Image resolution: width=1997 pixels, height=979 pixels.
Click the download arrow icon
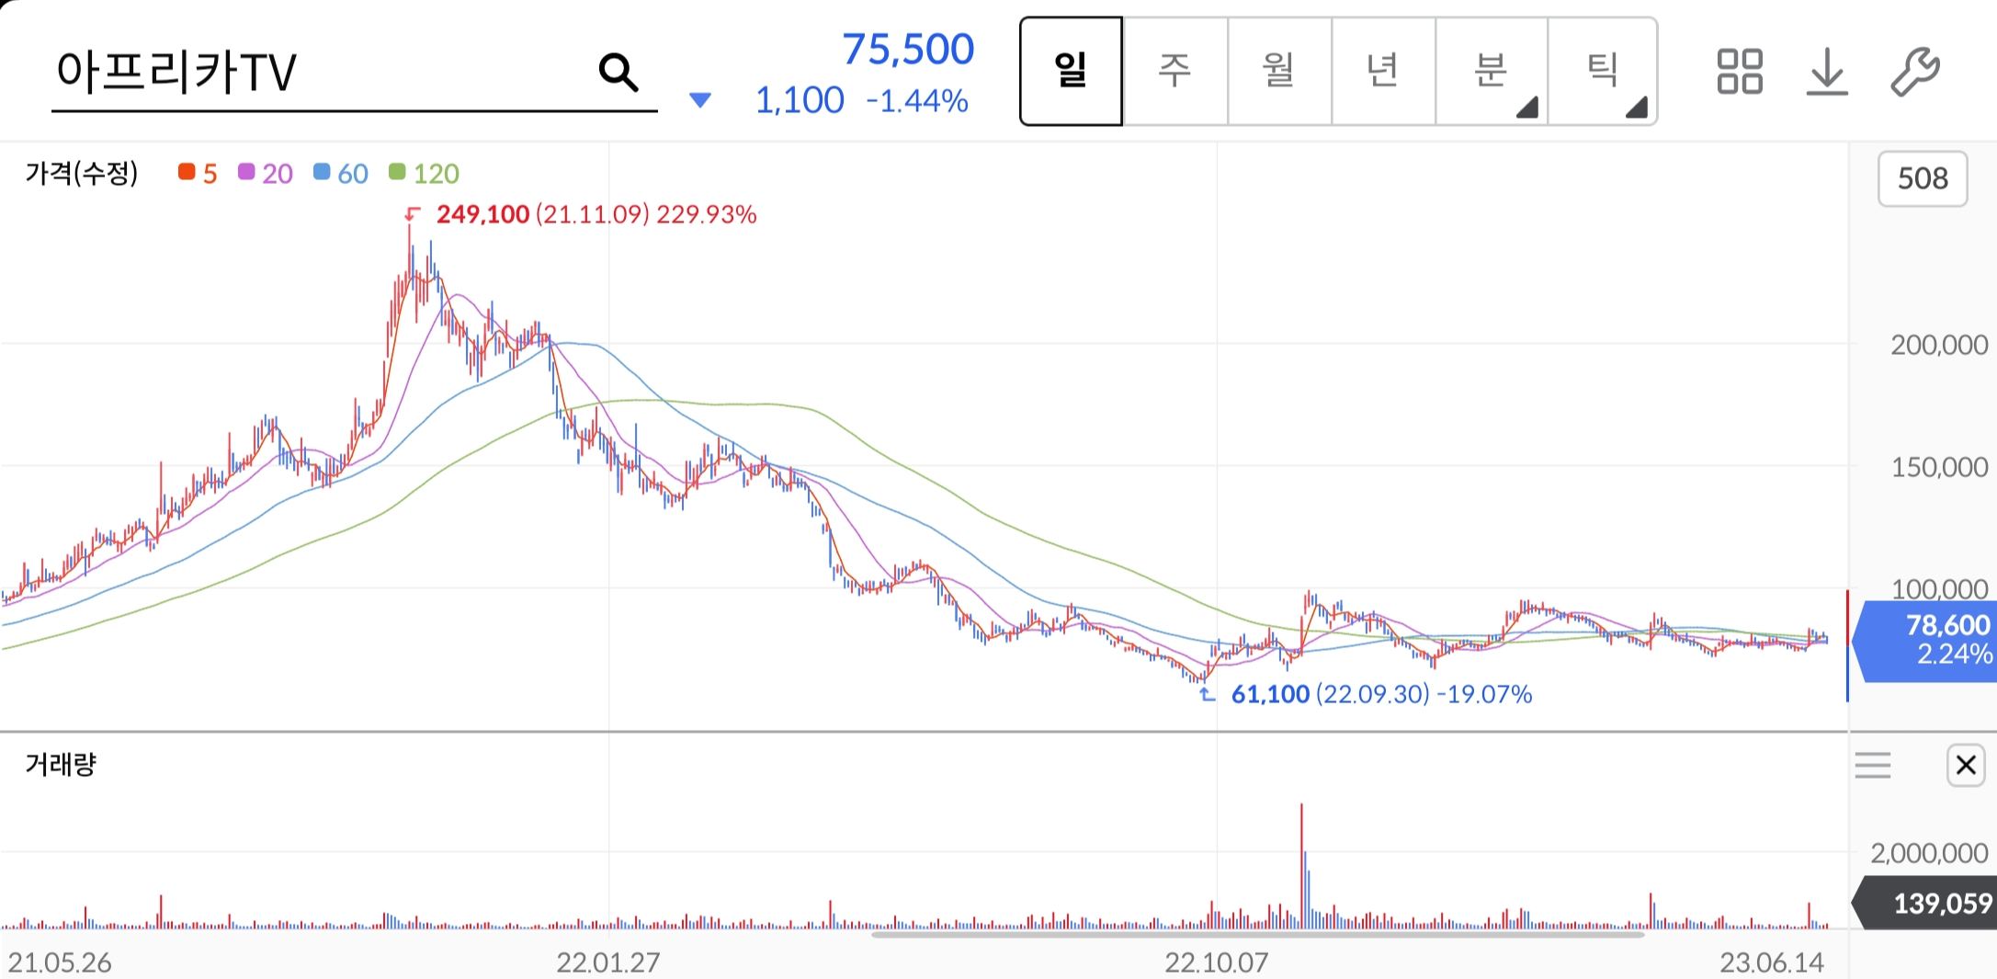pos(1827,72)
